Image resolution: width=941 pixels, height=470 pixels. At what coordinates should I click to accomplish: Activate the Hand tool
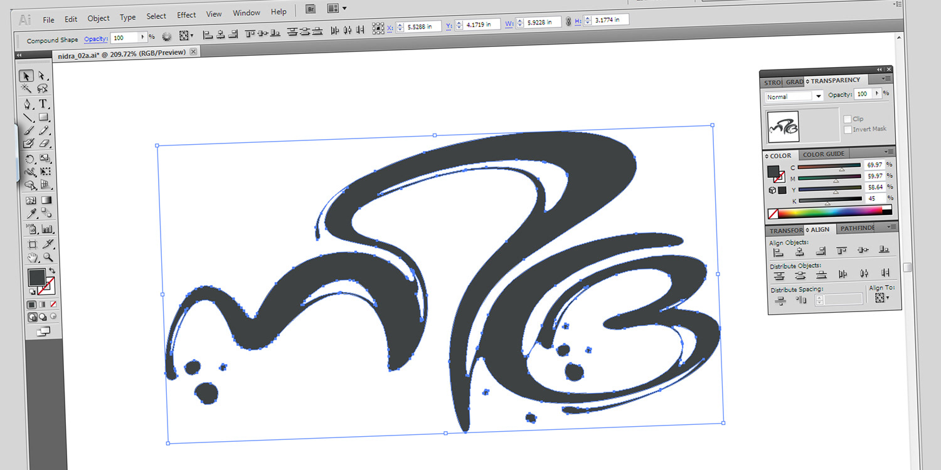point(32,258)
